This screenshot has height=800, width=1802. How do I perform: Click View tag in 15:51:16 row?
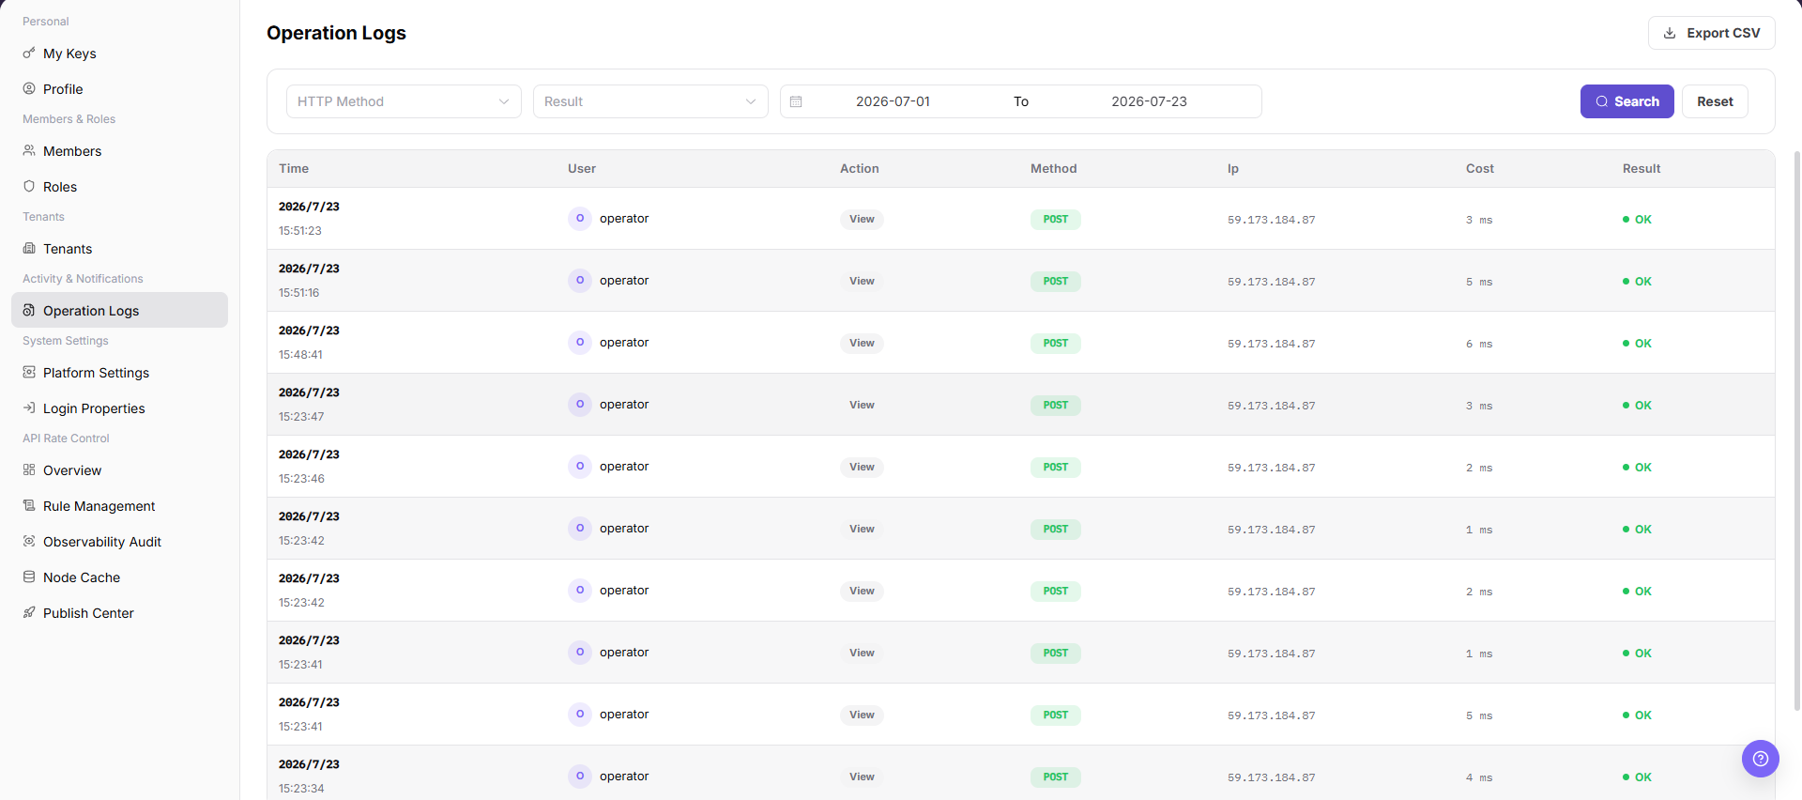pyautogui.click(x=862, y=281)
